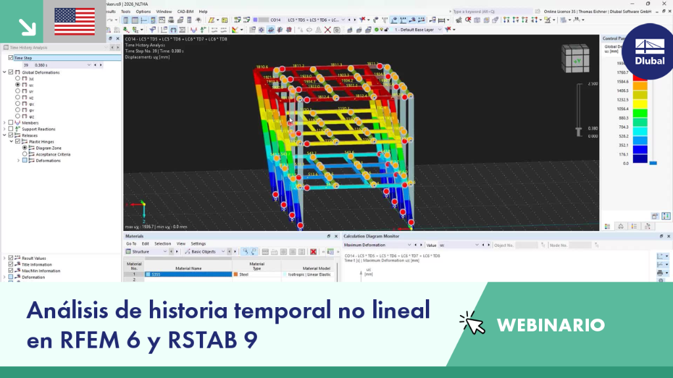Click the pick-object icon next to Object No.

tap(543, 245)
